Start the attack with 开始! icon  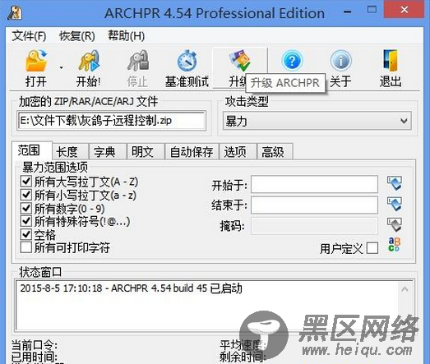(x=88, y=61)
